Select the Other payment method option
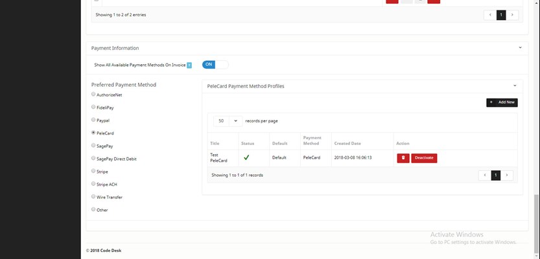Screen dimensions: 540x259 tap(93, 209)
